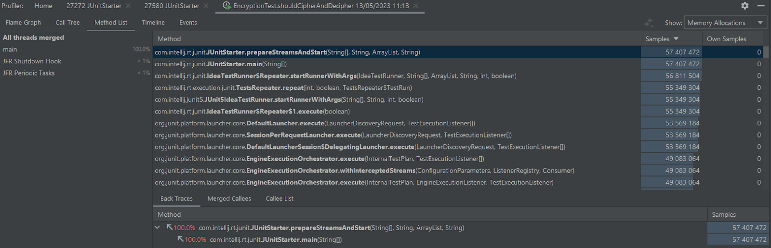Image resolution: width=771 pixels, height=248 pixels.
Task: Open the Events tab
Action: (x=188, y=23)
